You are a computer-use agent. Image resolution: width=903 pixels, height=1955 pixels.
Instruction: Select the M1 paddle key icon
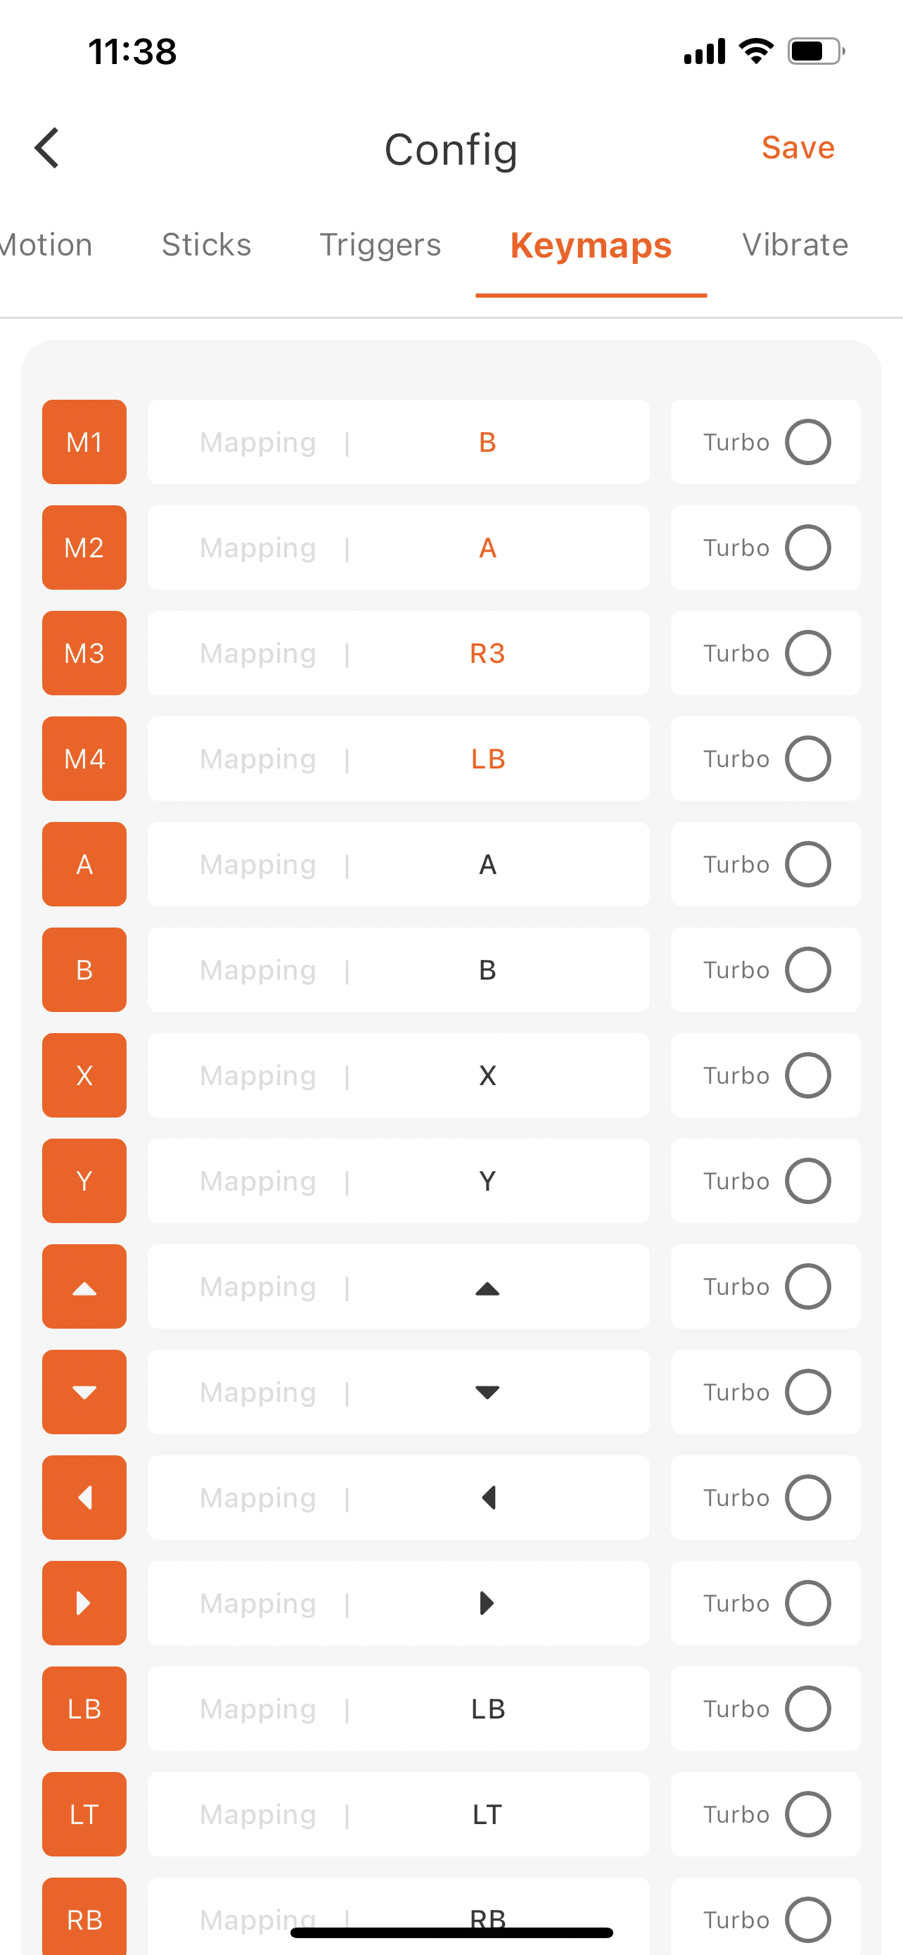[x=84, y=442]
